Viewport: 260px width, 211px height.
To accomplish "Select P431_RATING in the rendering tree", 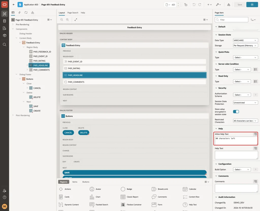I will coord(39,61).
